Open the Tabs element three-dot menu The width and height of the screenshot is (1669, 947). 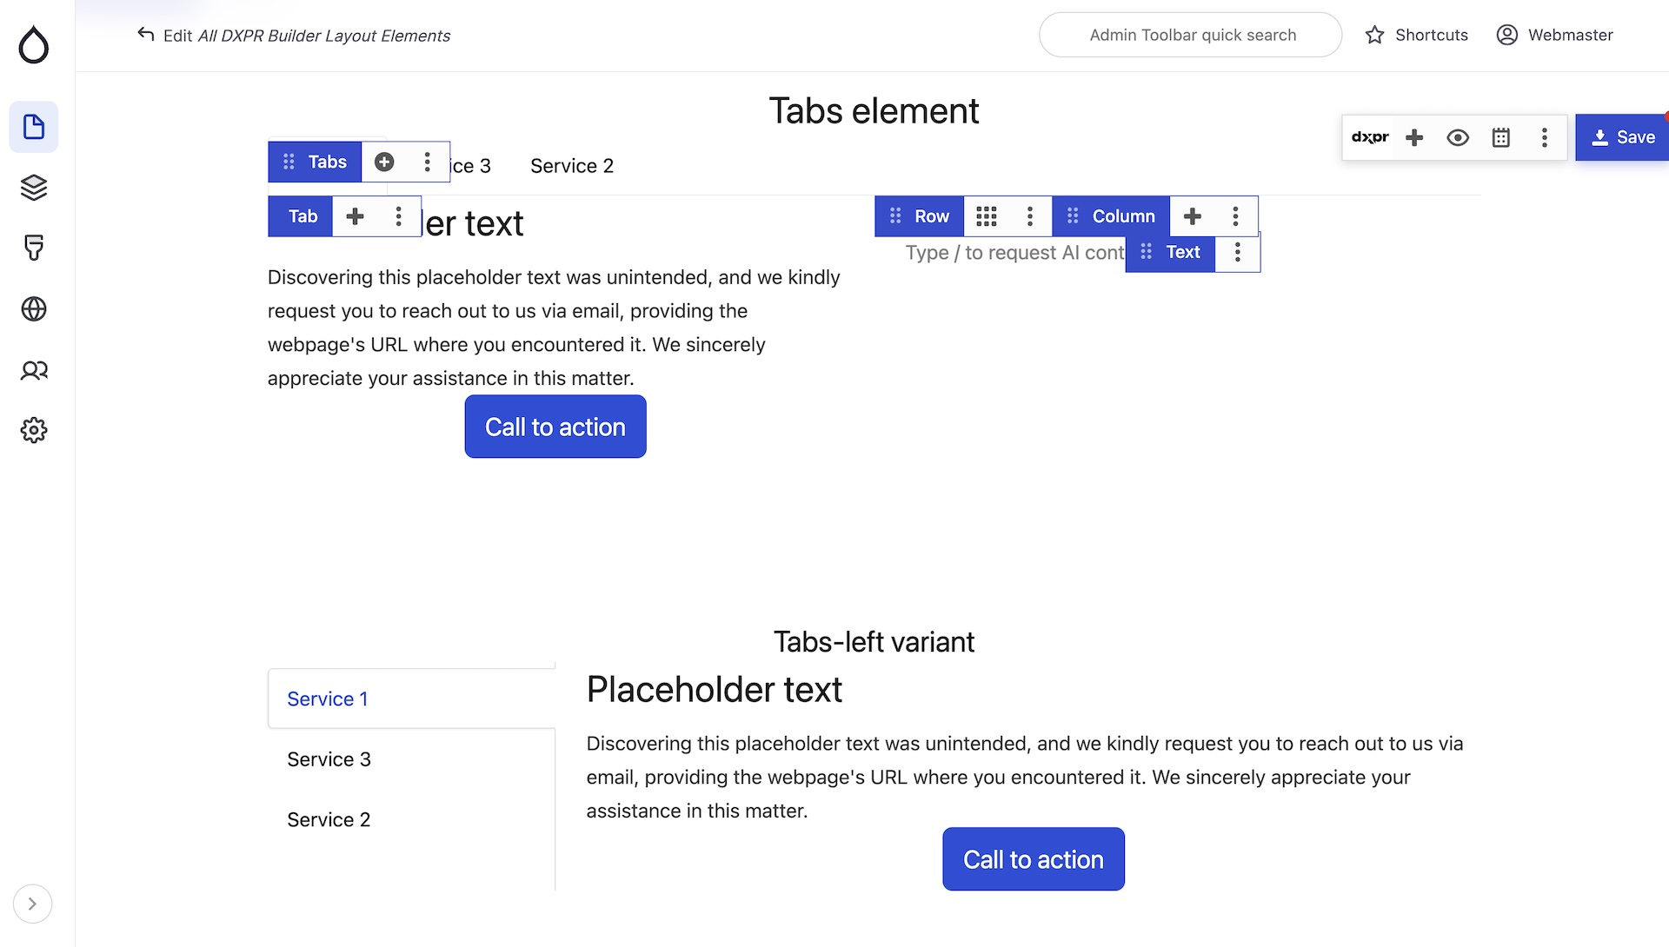[x=427, y=162]
